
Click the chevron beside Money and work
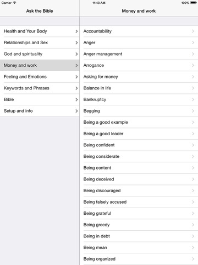(x=76, y=65)
